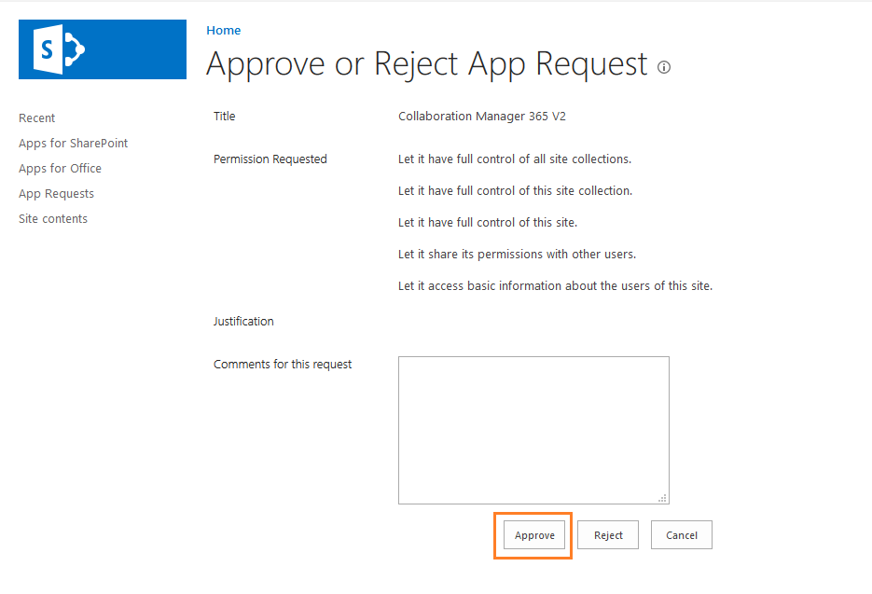Screen dimensions: 872x594
Task: Click the info icon beside page title
Action: 664,67
